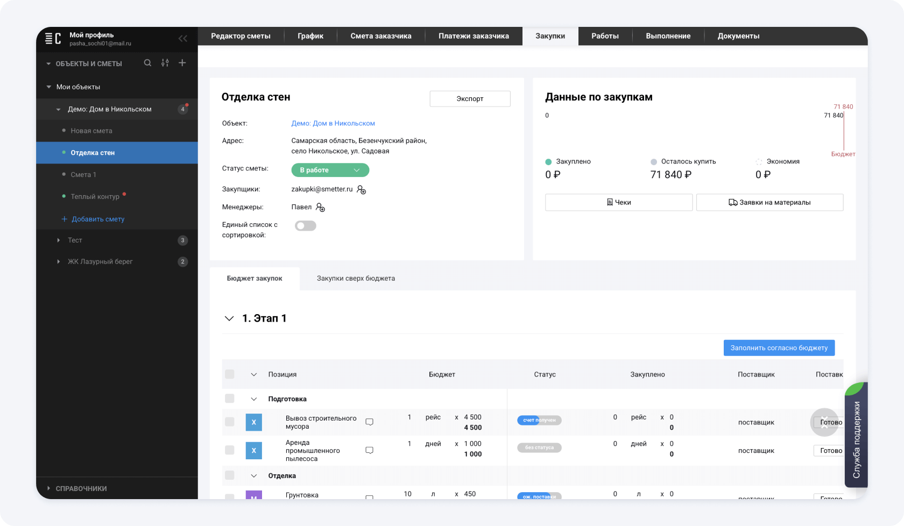Check the select-all box in table header
This screenshot has height=526, width=904.
point(230,374)
